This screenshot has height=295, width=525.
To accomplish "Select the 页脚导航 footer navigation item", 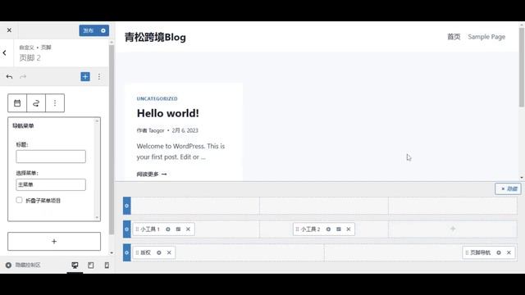I will point(480,252).
